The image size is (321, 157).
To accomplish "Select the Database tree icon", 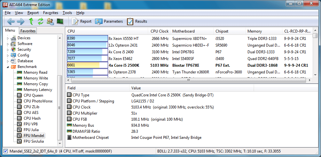I will pyautogui.click(x=13, y=61).
